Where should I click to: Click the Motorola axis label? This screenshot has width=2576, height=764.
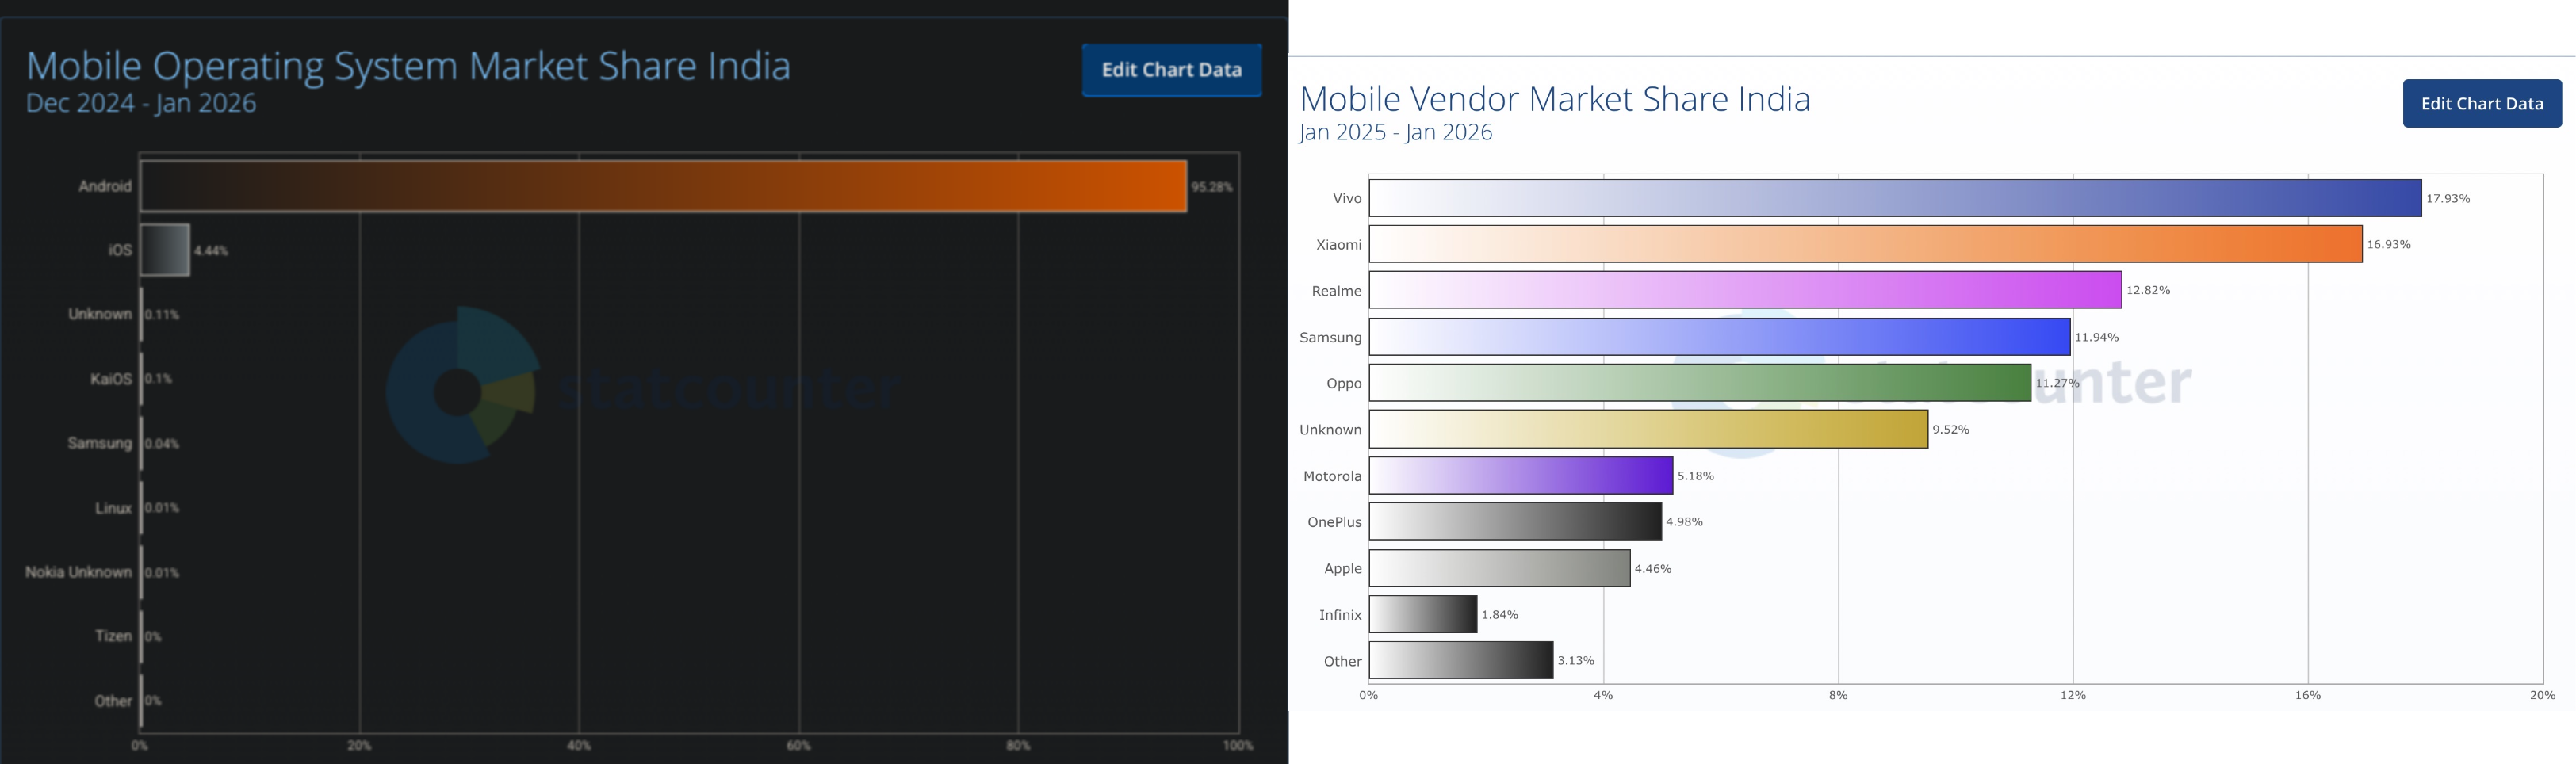[1333, 476]
